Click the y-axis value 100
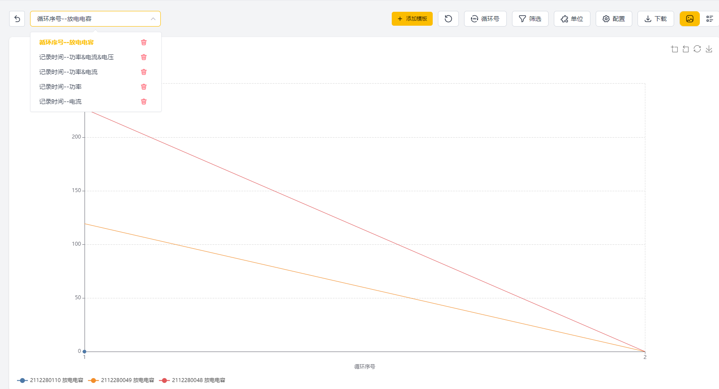The width and height of the screenshot is (719, 389). [x=76, y=244]
